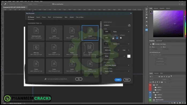Hide the RIGHT group layer
Image resolution: width=187 pixels, height=105 pixels.
coord(150,92)
